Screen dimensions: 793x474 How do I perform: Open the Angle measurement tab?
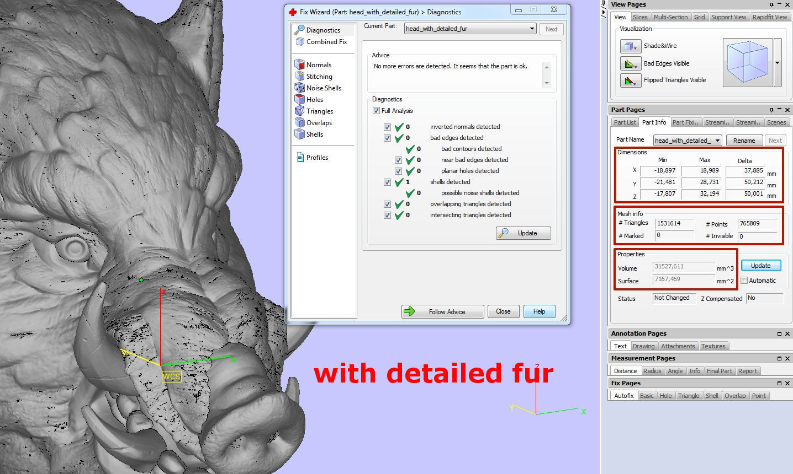pos(675,371)
